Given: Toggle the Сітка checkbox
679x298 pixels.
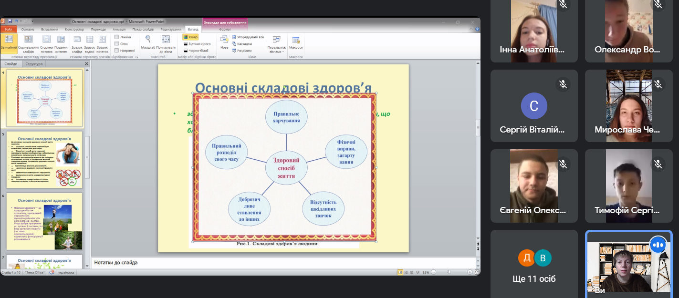Looking at the screenshot, I should [117, 43].
